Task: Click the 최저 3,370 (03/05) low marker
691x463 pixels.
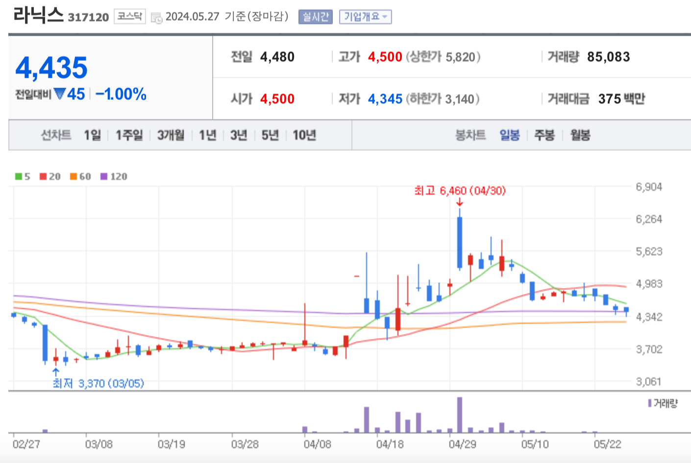Action: click(99, 383)
